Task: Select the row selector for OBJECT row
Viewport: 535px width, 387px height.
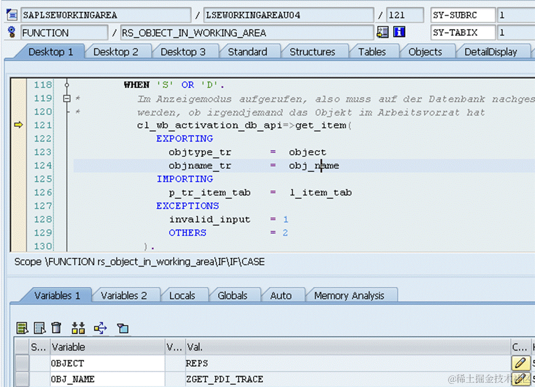Action: click(22, 363)
